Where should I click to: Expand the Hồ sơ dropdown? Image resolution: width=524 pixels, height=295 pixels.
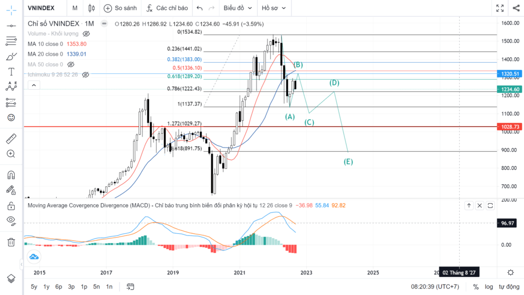(x=274, y=8)
